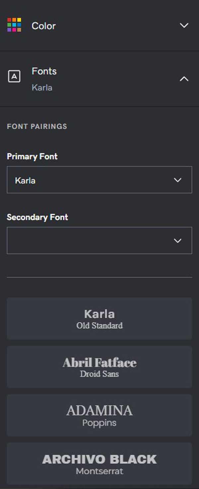Click the Fonts section title
Screen dimensions: 199x489
[44, 71]
